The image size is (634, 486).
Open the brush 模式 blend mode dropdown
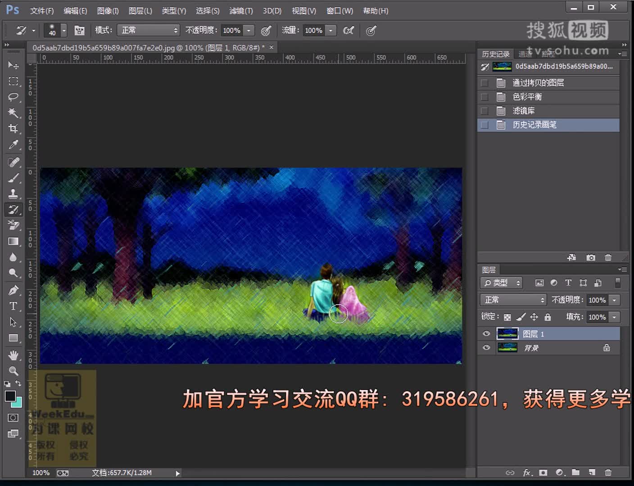[148, 30]
